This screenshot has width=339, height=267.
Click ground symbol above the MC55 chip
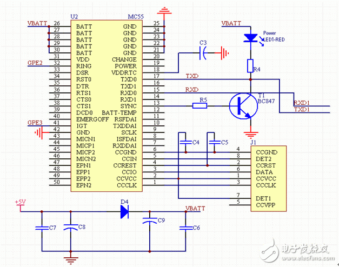coord(165,11)
